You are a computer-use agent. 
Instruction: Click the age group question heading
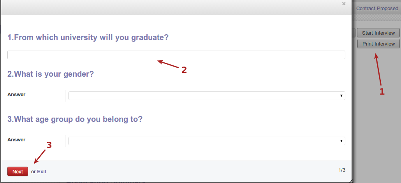pyautogui.click(x=75, y=119)
